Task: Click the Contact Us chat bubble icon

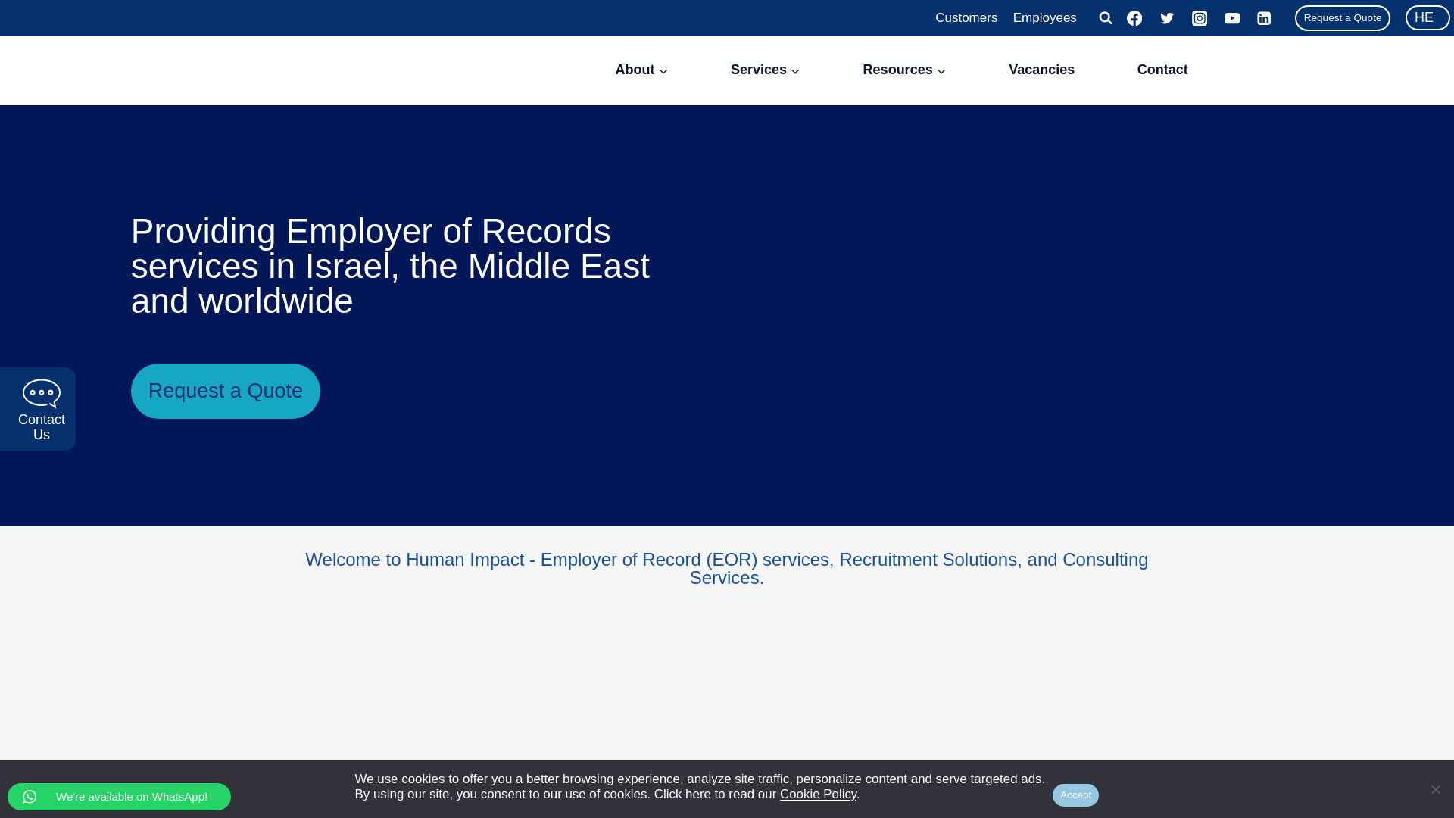Action: tap(42, 393)
